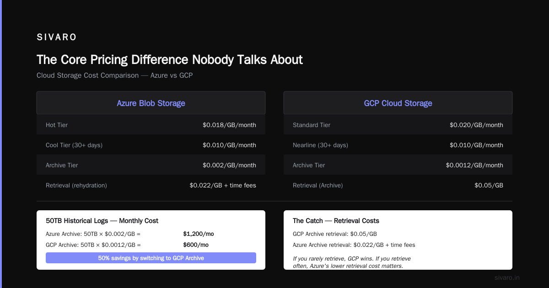Image resolution: width=549 pixels, height=288 pixels.
Task: Click the $0.0012/GB/month archive price
Action: 474,165
